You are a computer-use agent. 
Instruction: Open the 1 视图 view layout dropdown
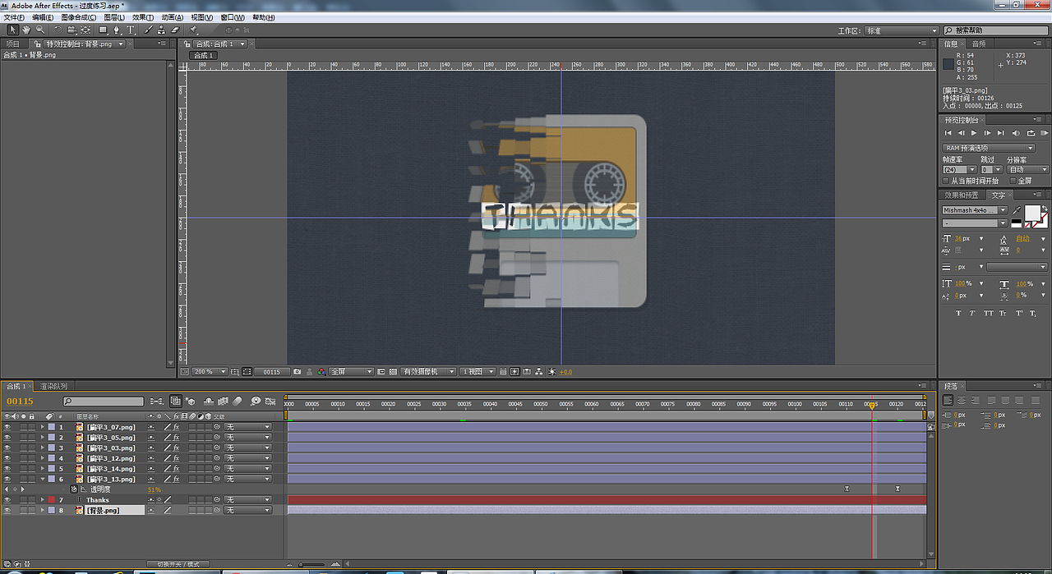477,371
